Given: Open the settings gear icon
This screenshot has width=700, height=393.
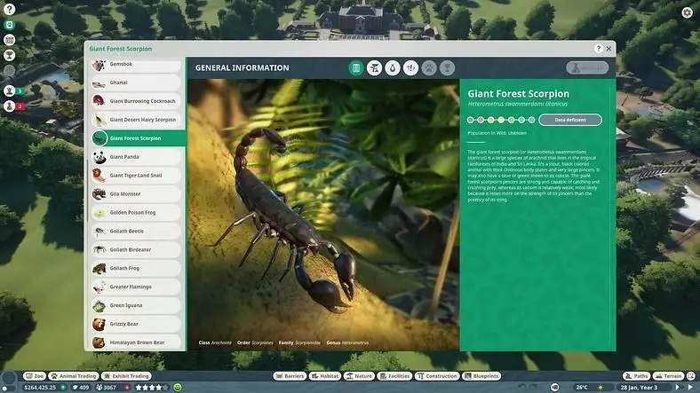Looking at the screenshot, I should [x=687, y=12].
